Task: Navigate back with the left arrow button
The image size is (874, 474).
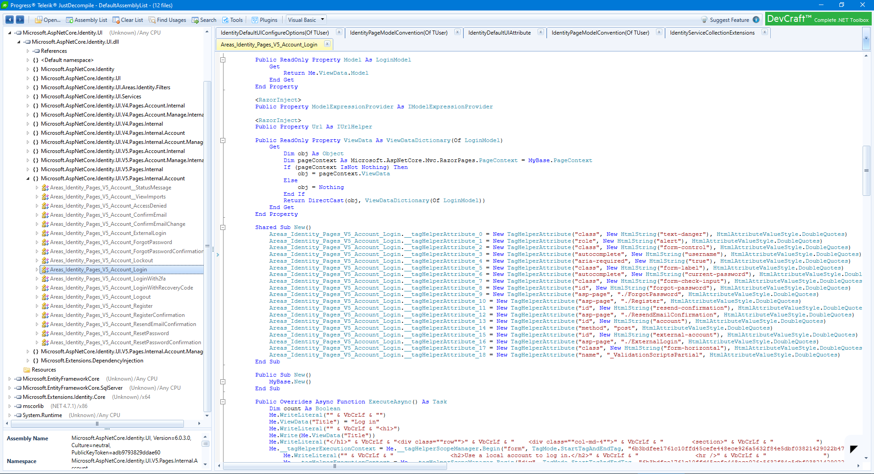Action: click(9, 20)
